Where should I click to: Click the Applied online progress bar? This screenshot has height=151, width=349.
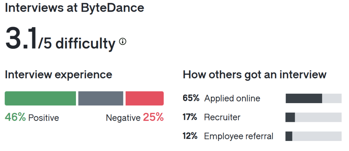pos(313,98)
